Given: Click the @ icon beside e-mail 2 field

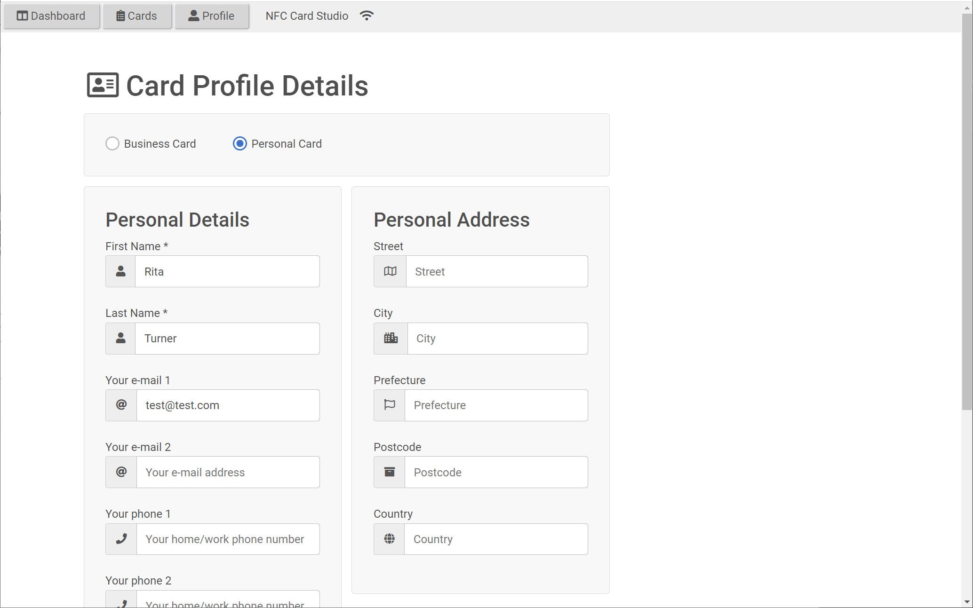Looking at the screenshot, I should pos(121,472).
